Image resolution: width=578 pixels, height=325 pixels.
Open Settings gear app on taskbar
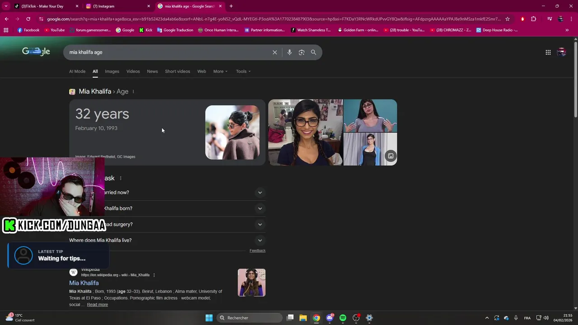pos(369,318)
